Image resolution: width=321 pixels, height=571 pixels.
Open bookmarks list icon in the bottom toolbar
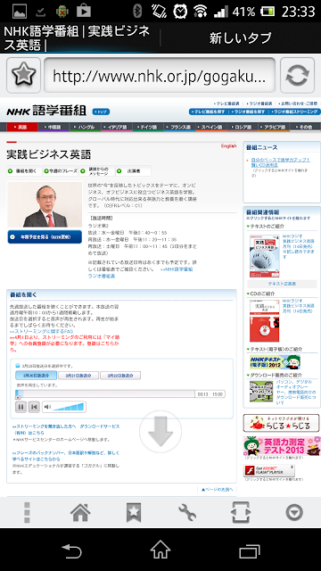(x=134, y=512)
